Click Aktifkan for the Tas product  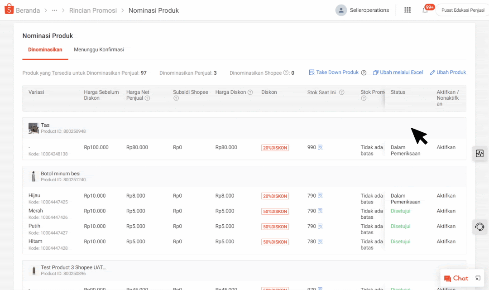click(446, 148)
